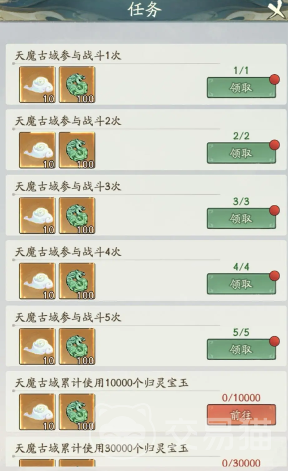Open cloud reward in 10000 宝玉 task
The height and width of the screenshot is (471, 288).
click(x=37, y=412)
